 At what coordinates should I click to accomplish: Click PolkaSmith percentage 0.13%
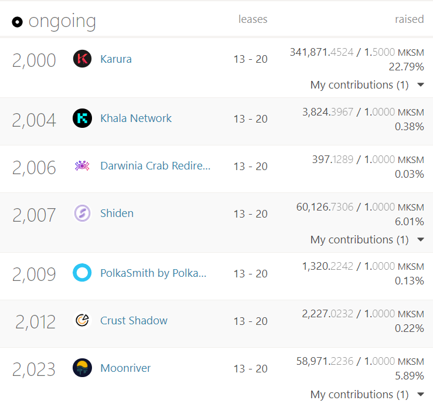click(x=409, y=281)
